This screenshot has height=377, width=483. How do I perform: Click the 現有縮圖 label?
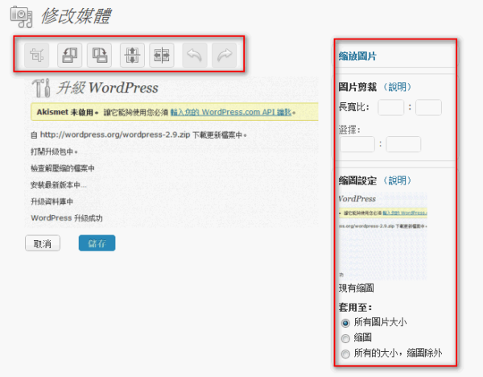pos(357,288)
